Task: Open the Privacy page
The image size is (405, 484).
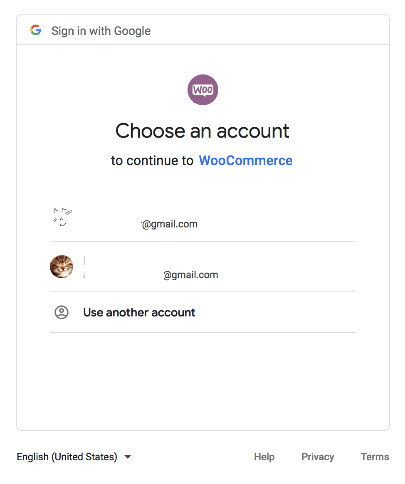Action: (317, 457)
